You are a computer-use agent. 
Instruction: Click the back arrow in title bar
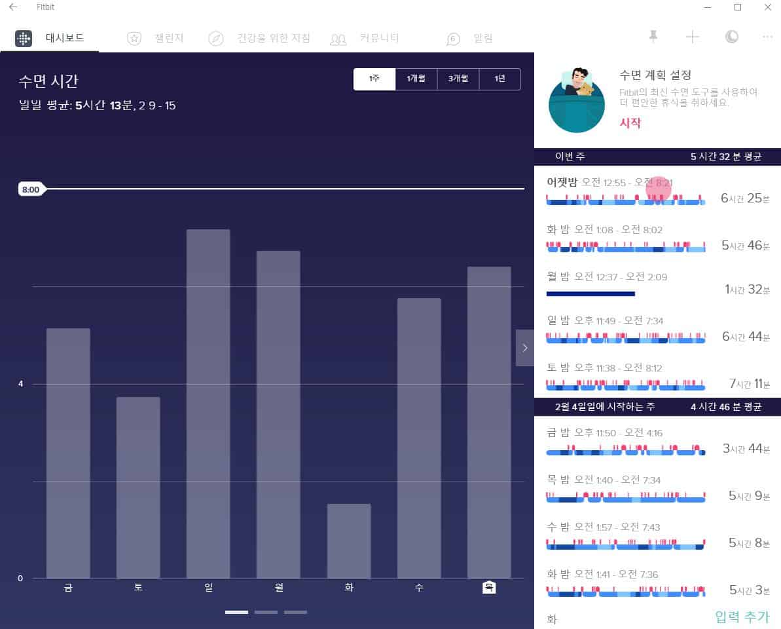(13, 7)
